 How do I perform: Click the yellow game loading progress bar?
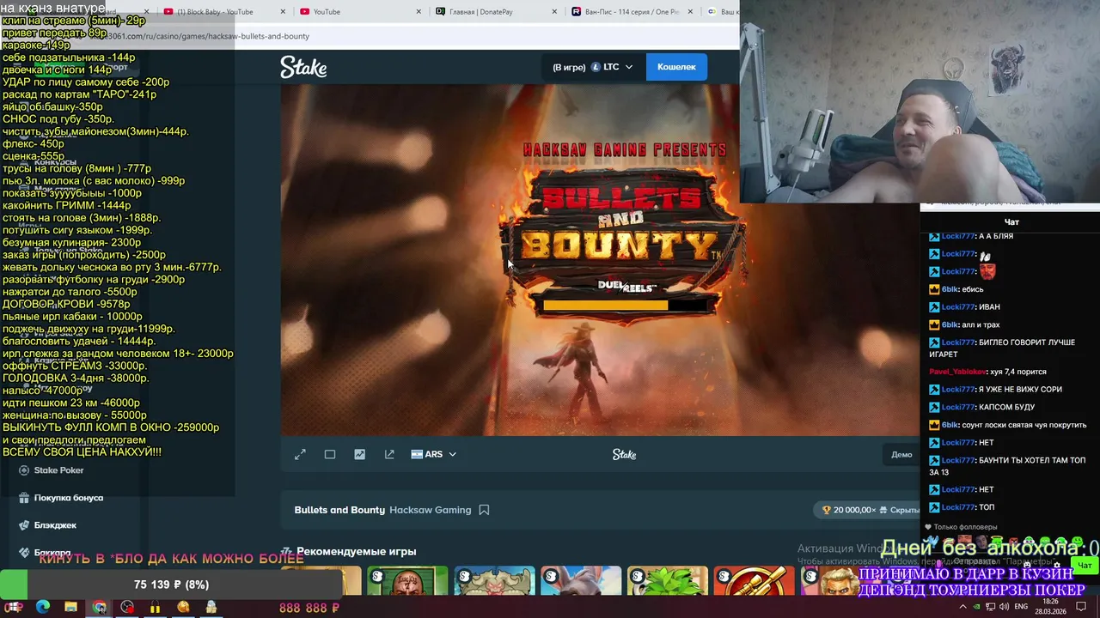click(x=606, y=305)
